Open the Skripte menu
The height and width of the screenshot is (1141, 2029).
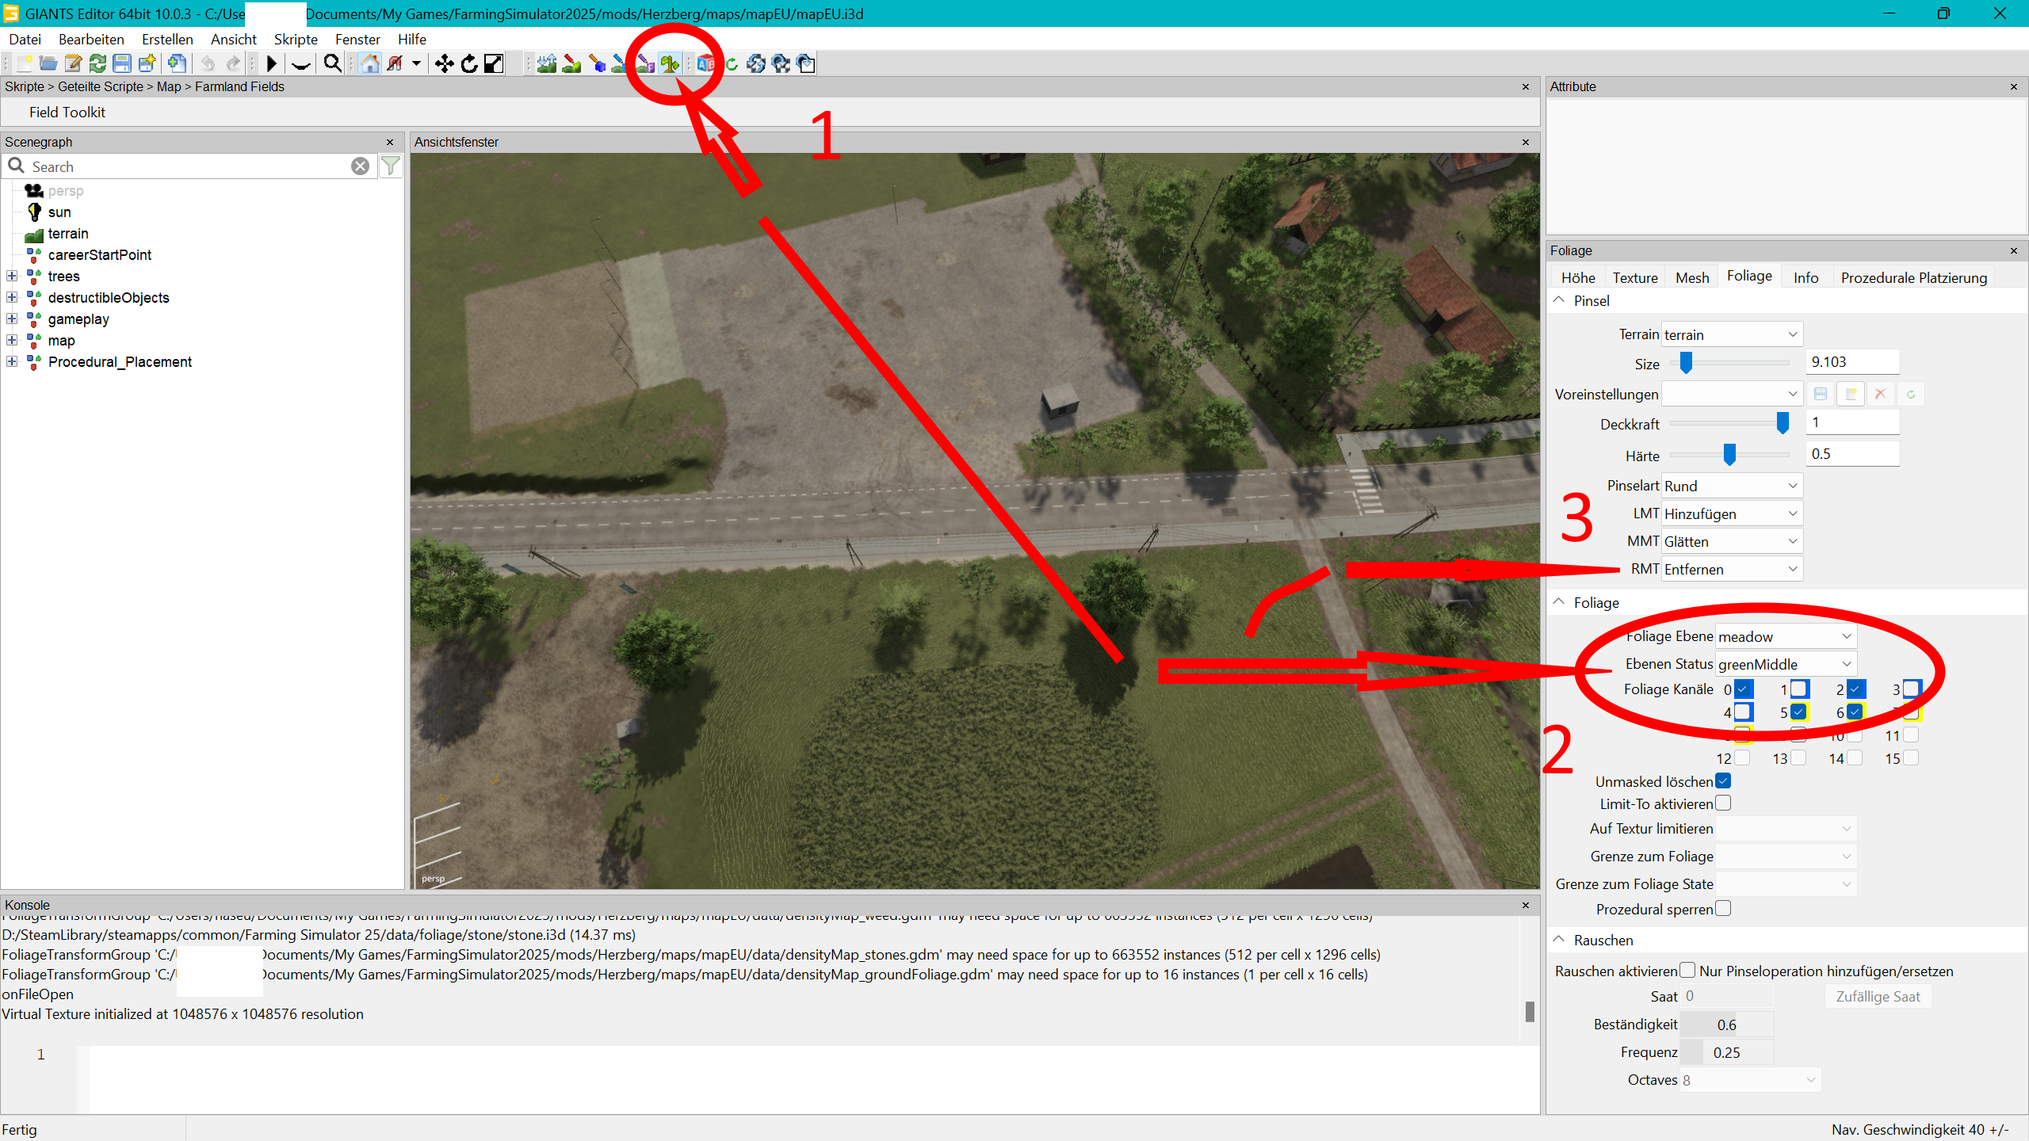[295, 39]
